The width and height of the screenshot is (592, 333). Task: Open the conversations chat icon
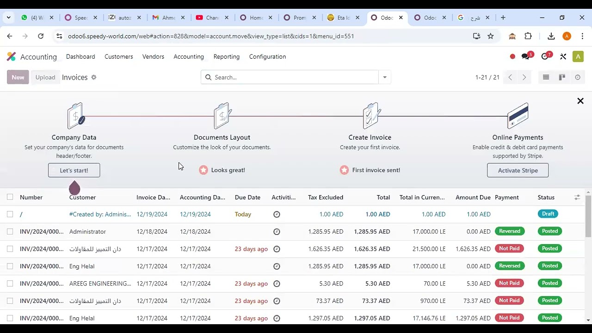[525, 56]
